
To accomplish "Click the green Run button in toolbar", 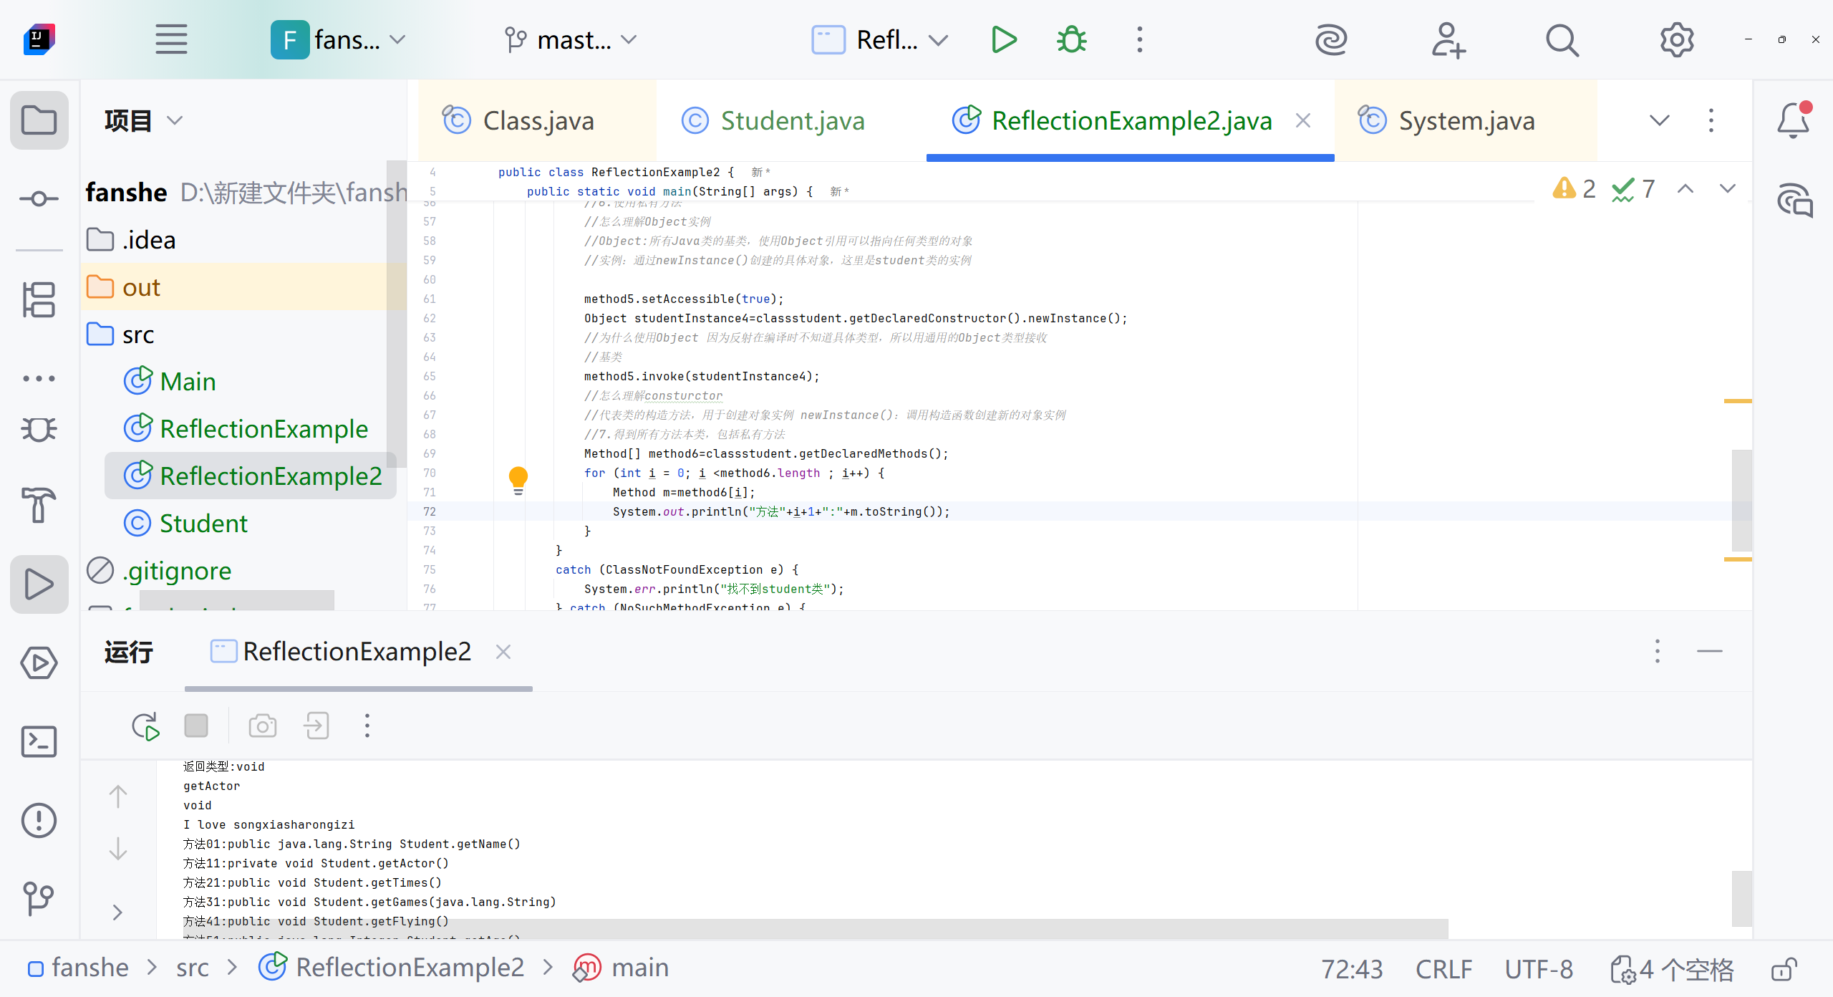I will pos(1004,40).
